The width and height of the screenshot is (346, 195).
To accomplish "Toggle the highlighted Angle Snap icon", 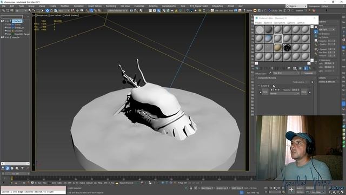I will (91, 11).
